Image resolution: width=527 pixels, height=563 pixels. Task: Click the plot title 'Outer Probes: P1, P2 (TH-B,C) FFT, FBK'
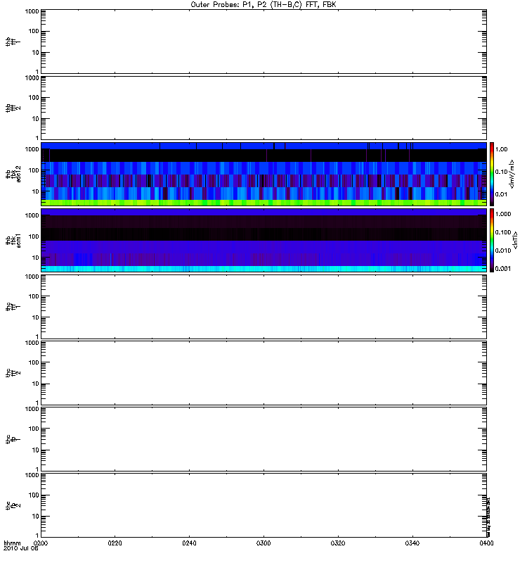click(263, 5)
